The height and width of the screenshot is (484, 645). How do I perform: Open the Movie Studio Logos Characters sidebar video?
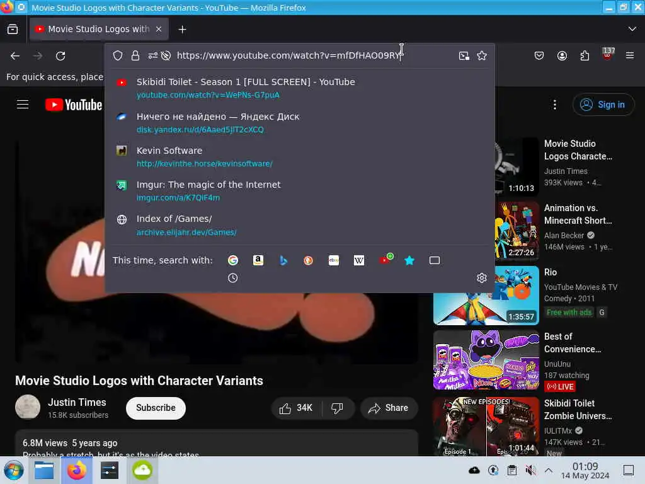pyautogui.click(x=578, y=150)
